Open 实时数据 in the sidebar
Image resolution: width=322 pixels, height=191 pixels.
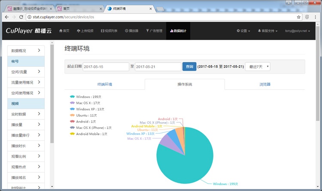point(26,114)
